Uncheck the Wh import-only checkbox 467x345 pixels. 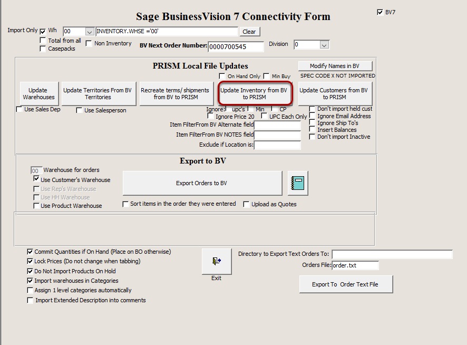pos(43,31)
